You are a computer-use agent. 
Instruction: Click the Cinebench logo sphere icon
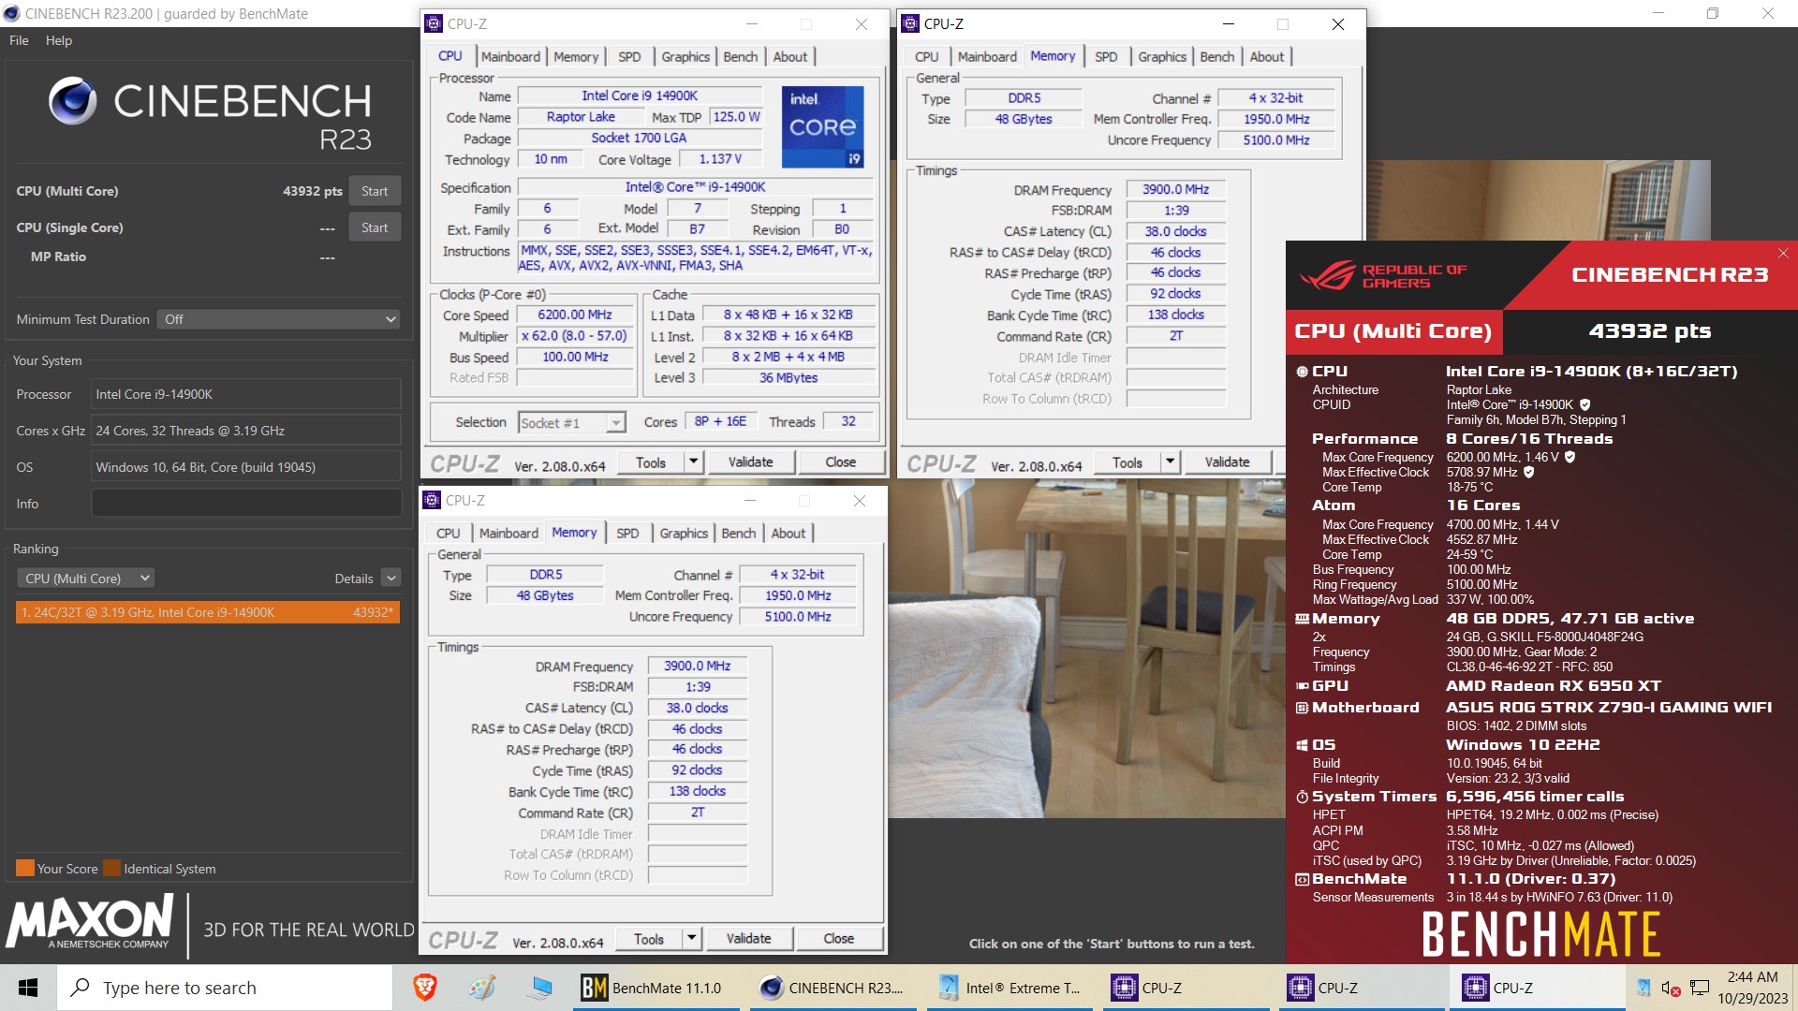tap(73, 100)
